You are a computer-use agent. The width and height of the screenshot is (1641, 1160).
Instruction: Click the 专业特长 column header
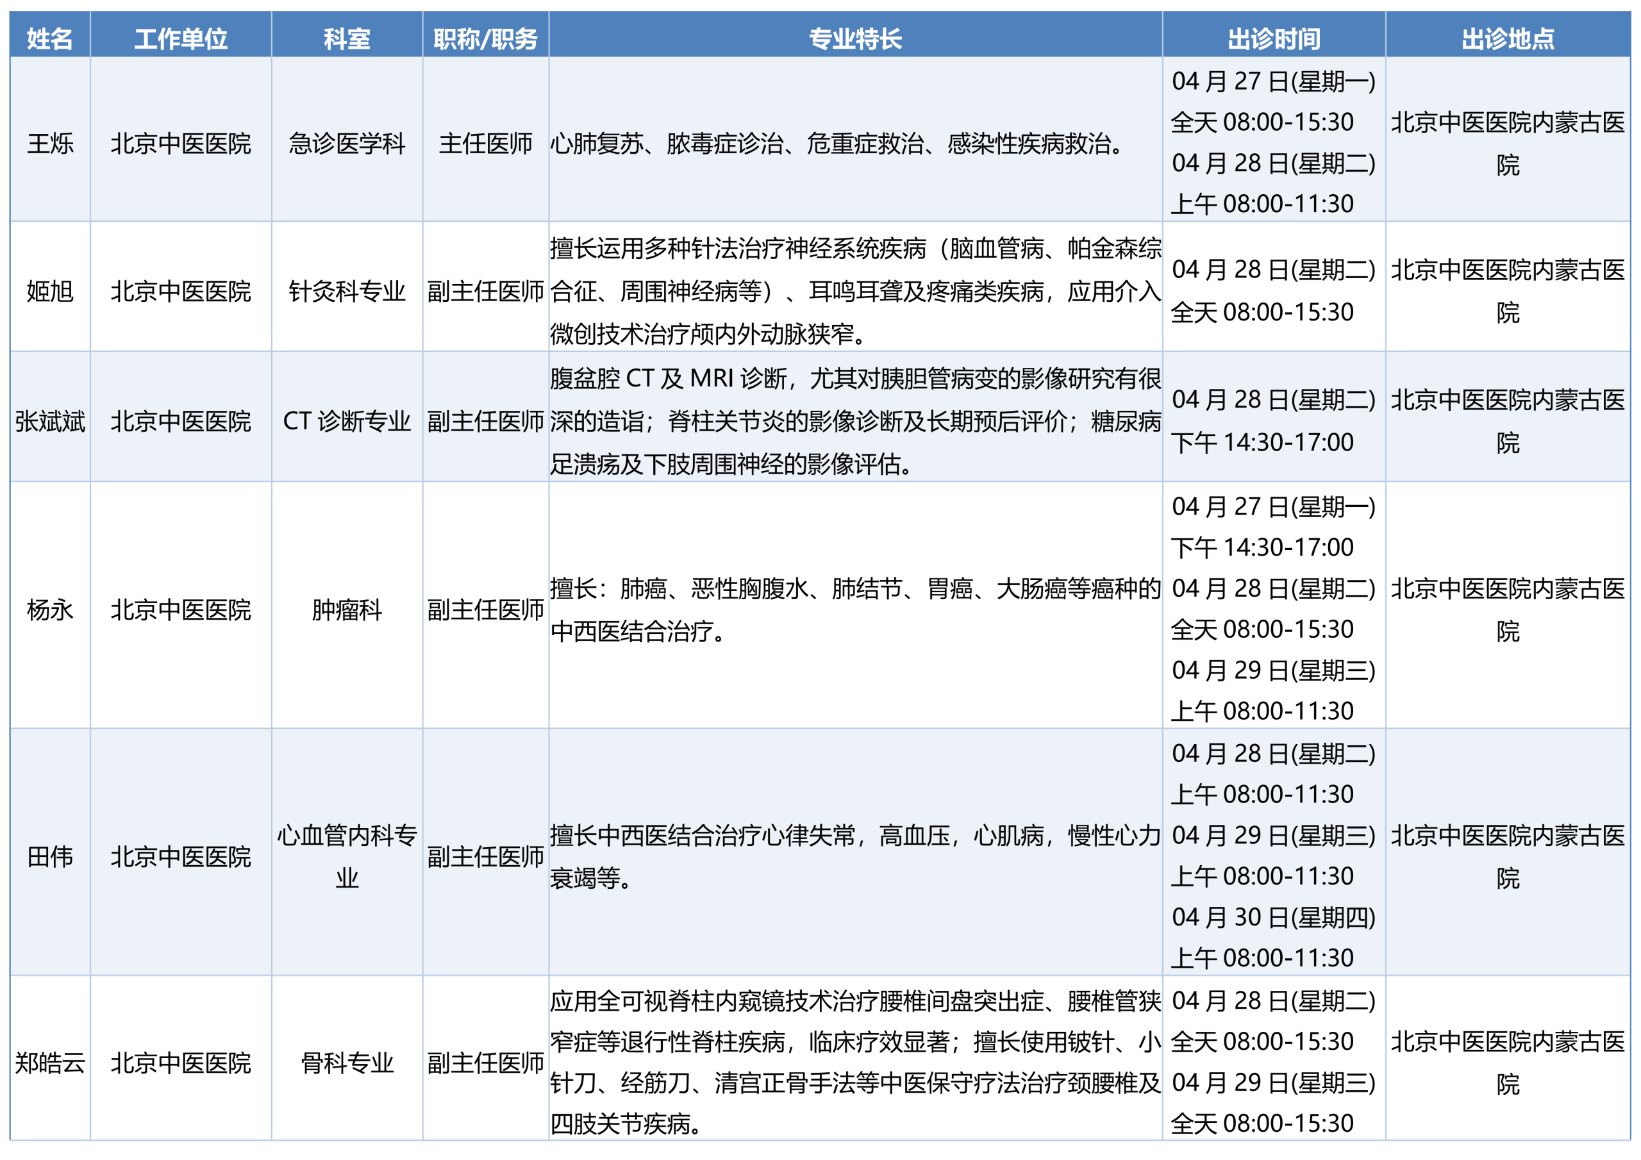pos(855,38)
